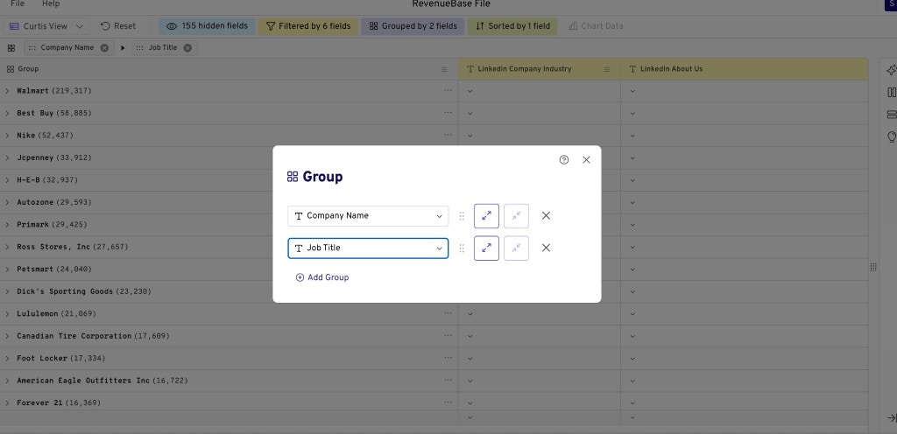The height and width of the screenshot is (434, 897).
Task: Click the sidebar collapse arrow at the bottom right
Action: point(891,418)
